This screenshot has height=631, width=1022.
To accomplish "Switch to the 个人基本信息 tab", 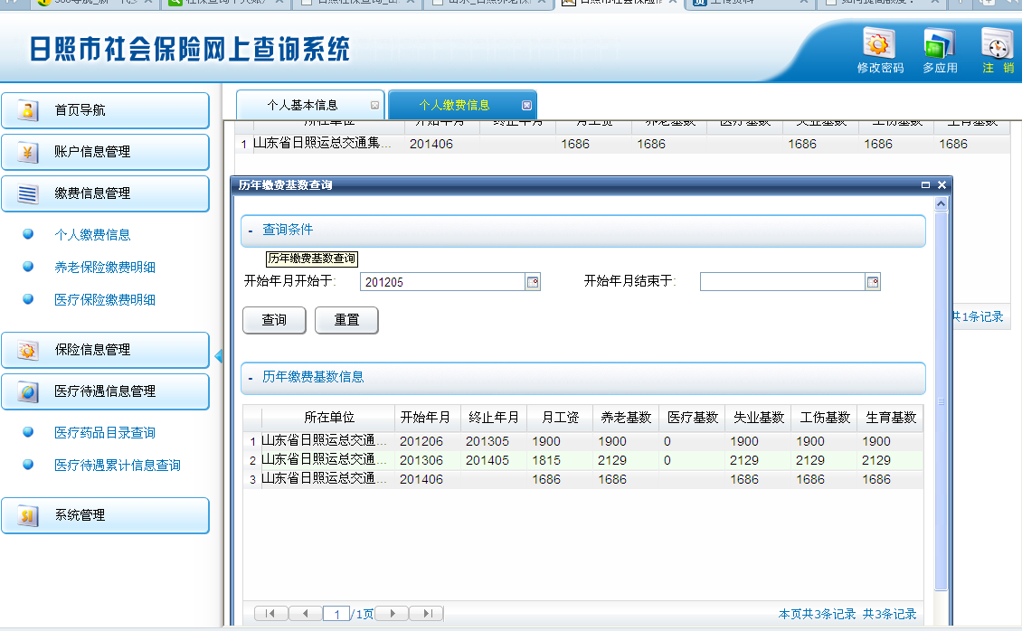I will pos(302,105).
